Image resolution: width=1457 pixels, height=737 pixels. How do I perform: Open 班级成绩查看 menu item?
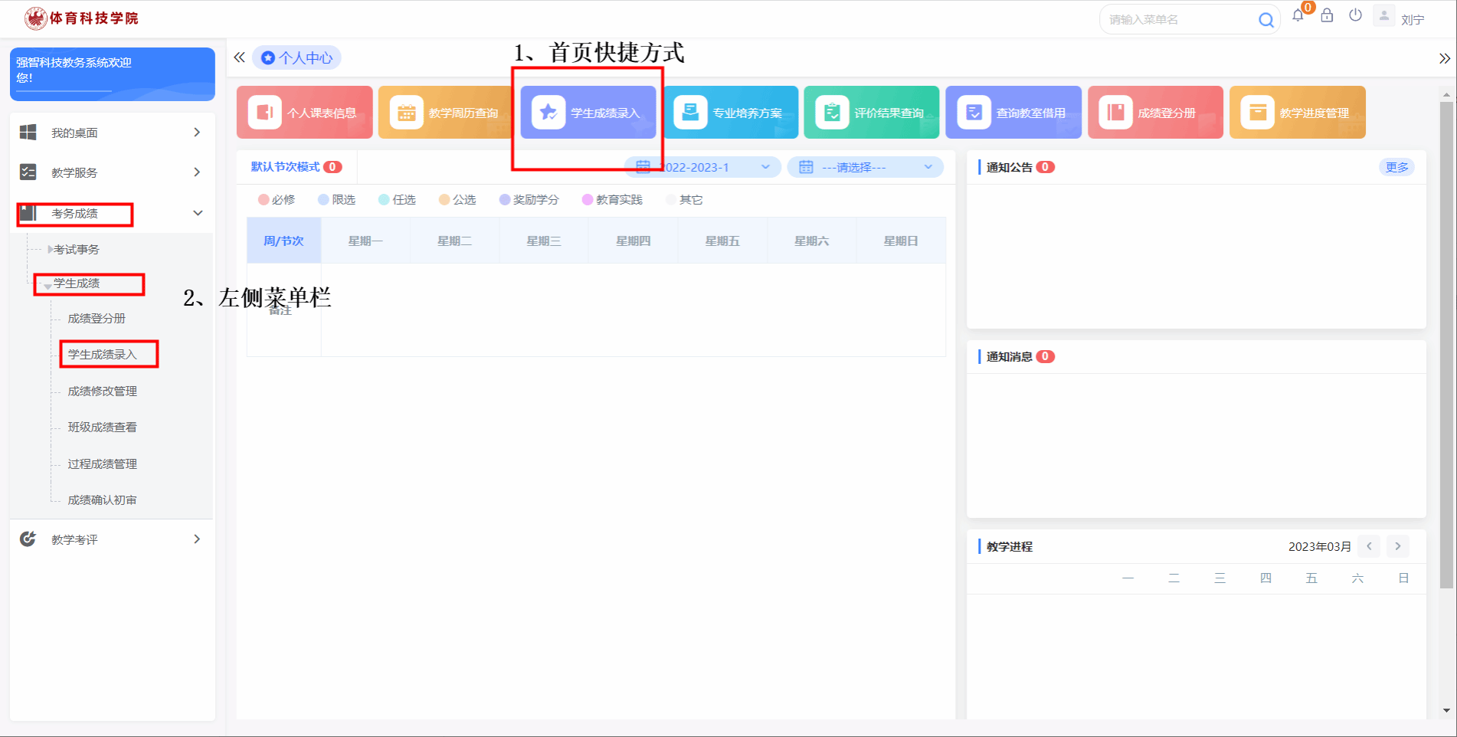[103, 427]
